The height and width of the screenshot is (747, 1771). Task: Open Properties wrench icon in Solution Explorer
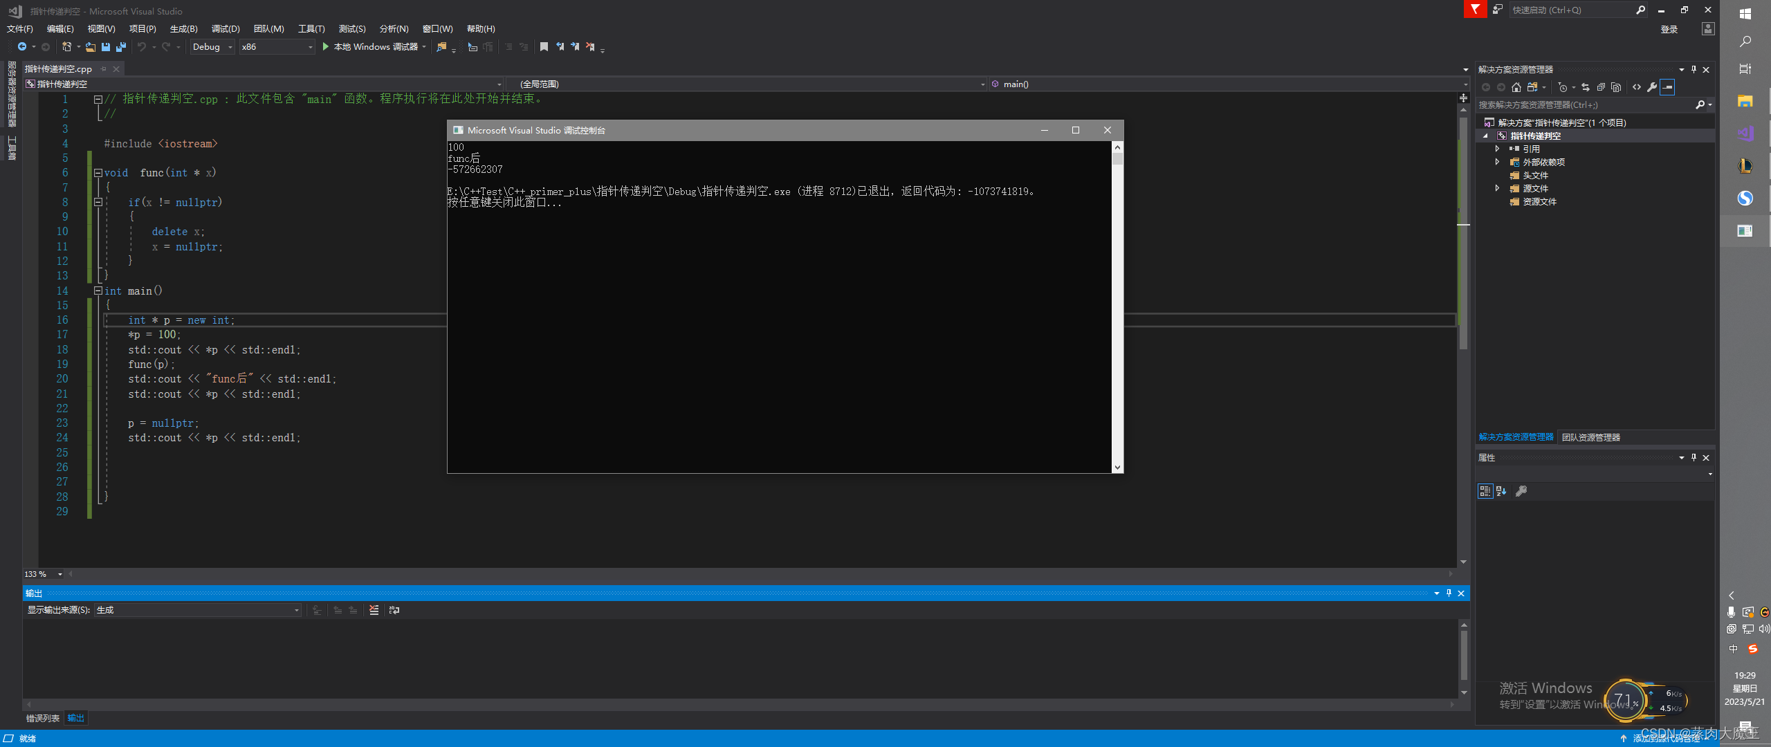click(x=1652, y=87)
